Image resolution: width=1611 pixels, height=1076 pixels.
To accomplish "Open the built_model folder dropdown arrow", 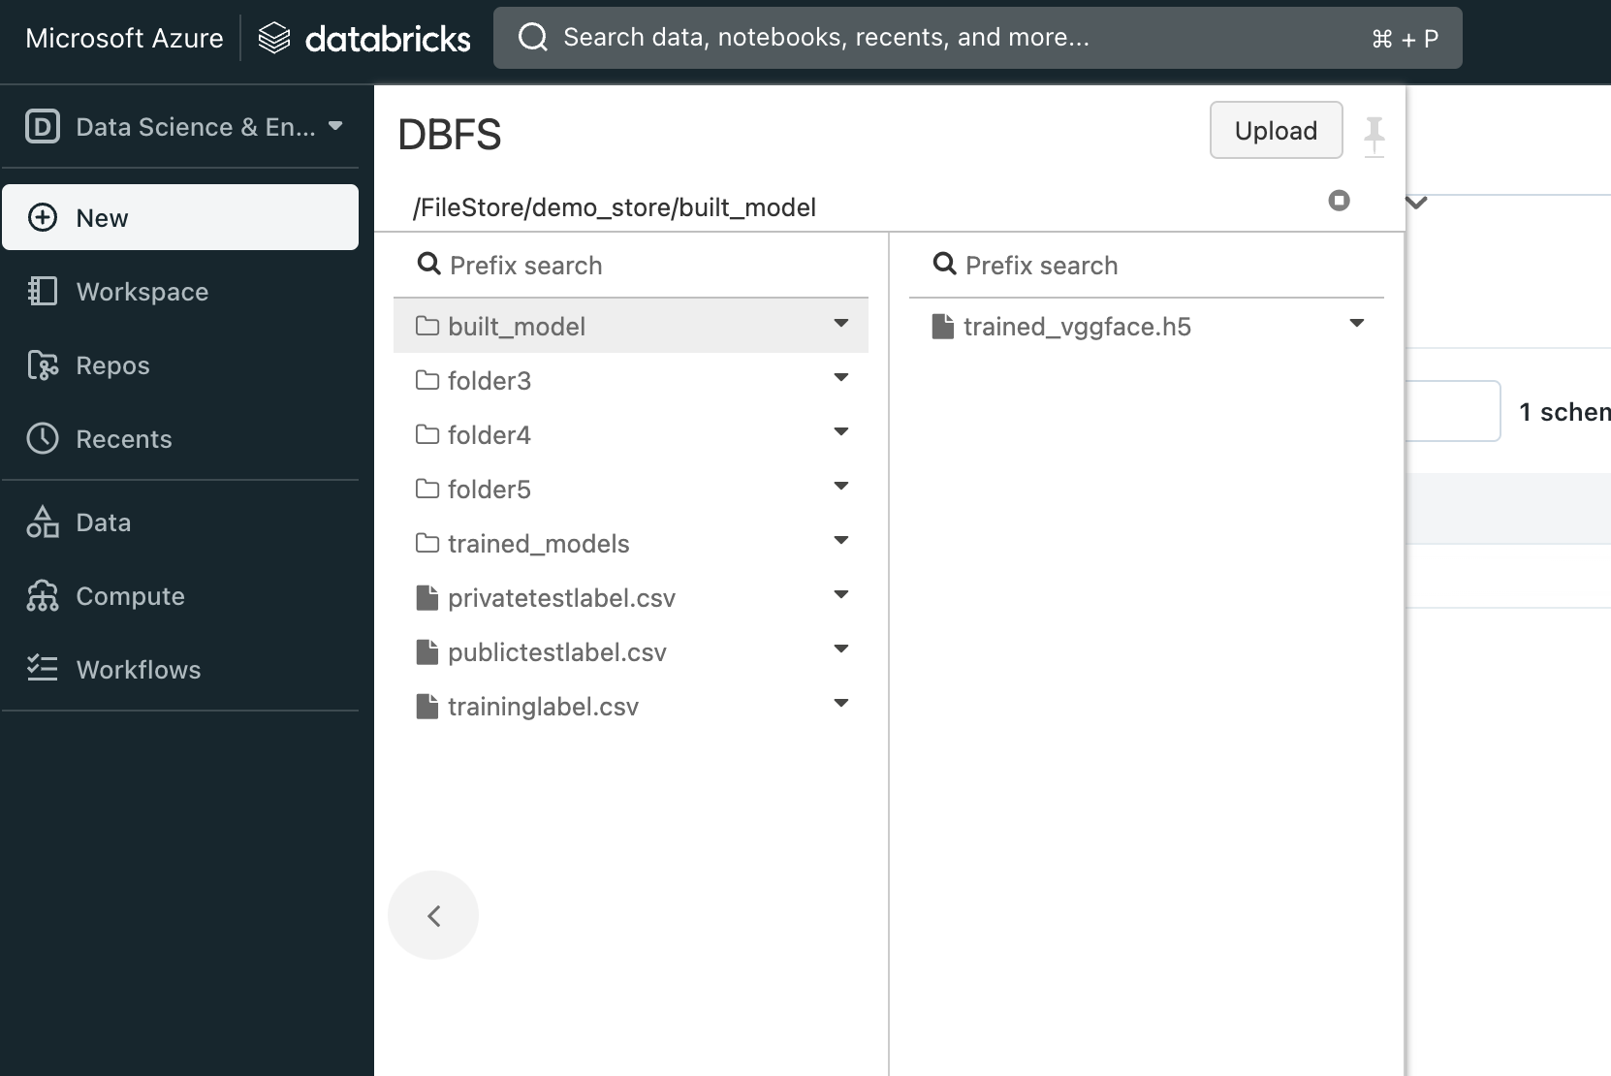I will click(x=841, y=324).
